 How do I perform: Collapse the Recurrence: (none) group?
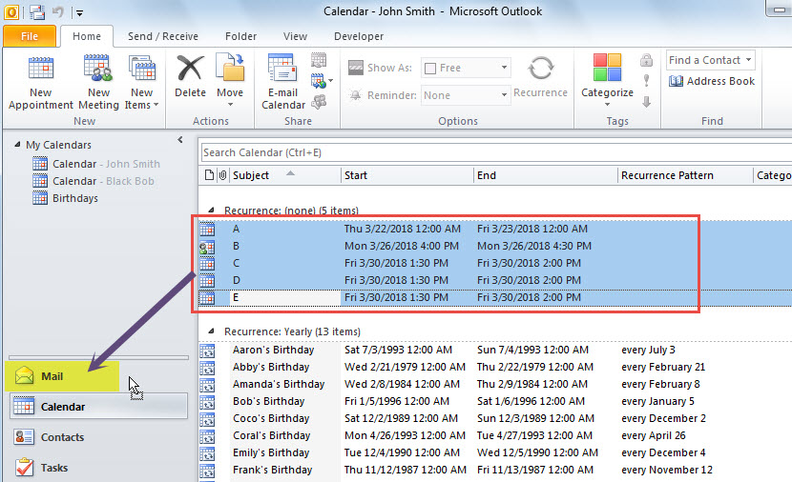(212, 210)
